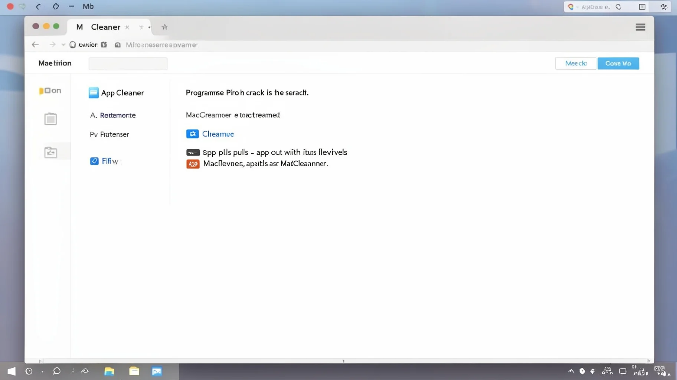Select App Cleaner in the list
This screenshot has height=380, width=677.
(117, 93)
